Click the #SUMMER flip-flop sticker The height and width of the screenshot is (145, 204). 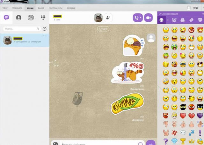coord(127,104)
